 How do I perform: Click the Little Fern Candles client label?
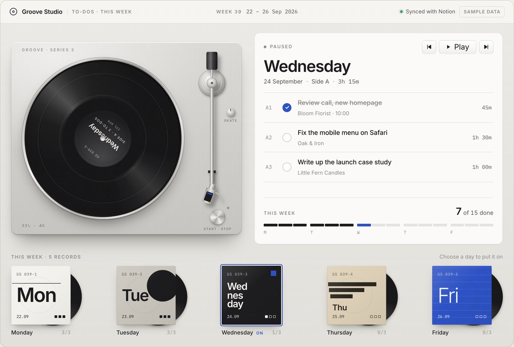[x=321, y=173]
